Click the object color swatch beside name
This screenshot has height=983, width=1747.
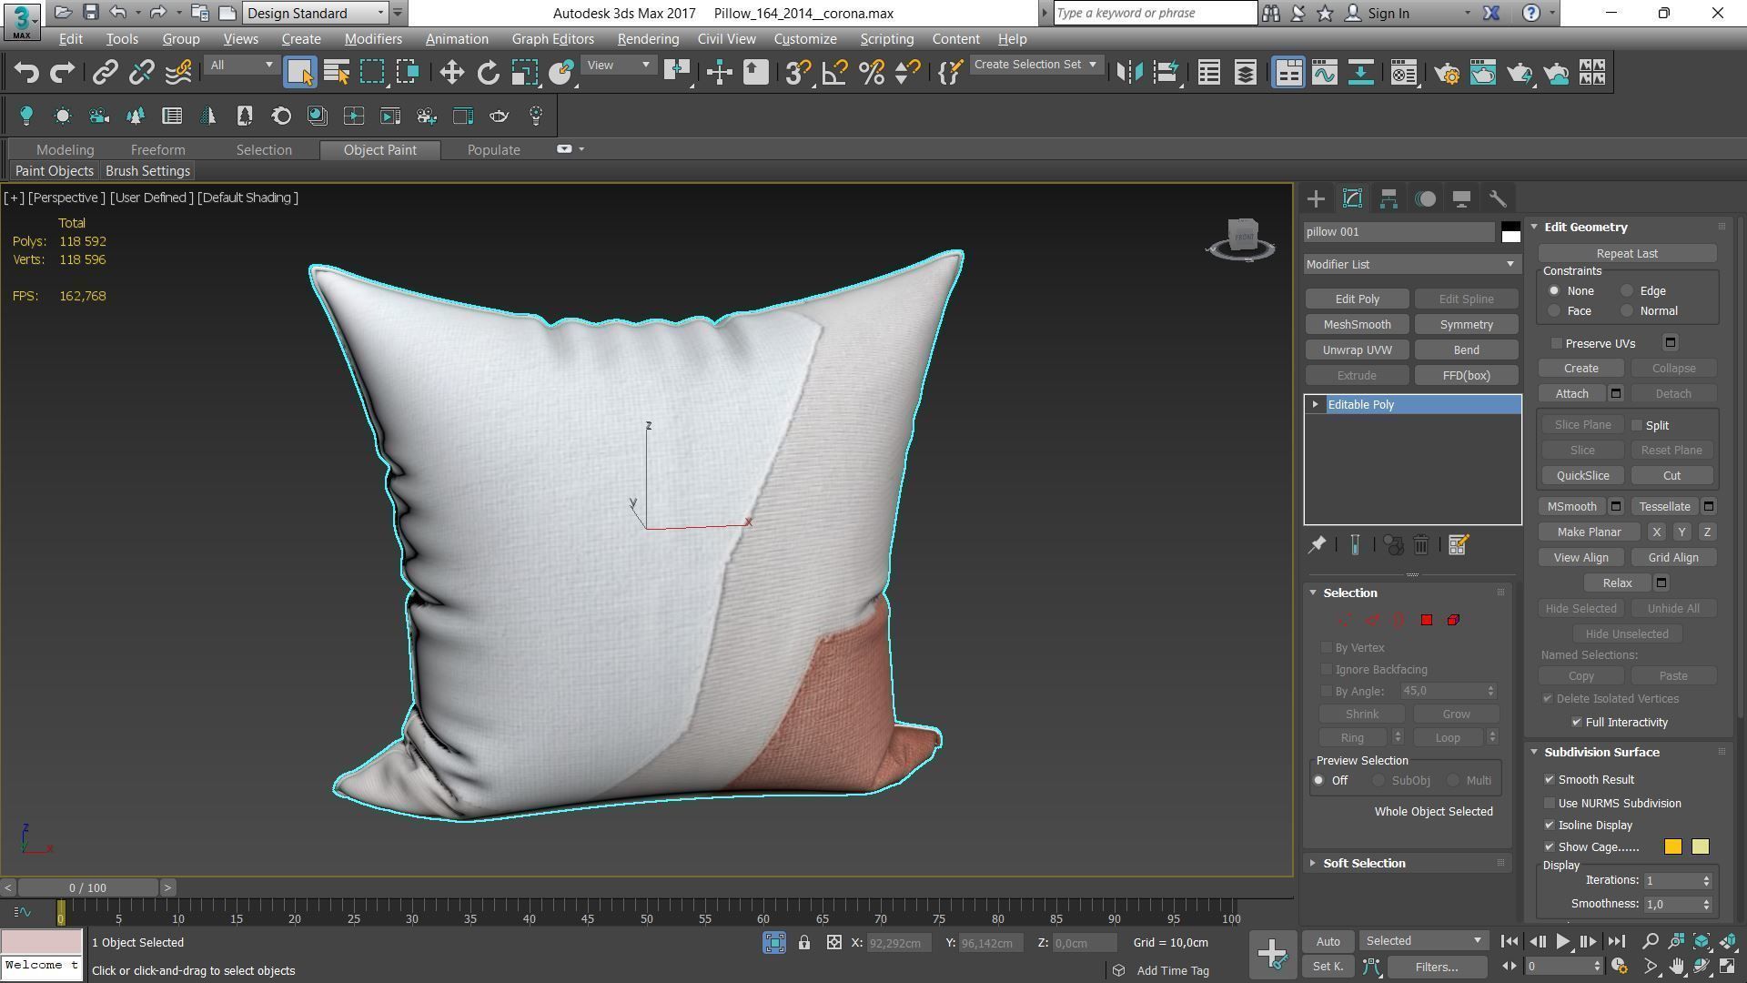point(1510,232)
